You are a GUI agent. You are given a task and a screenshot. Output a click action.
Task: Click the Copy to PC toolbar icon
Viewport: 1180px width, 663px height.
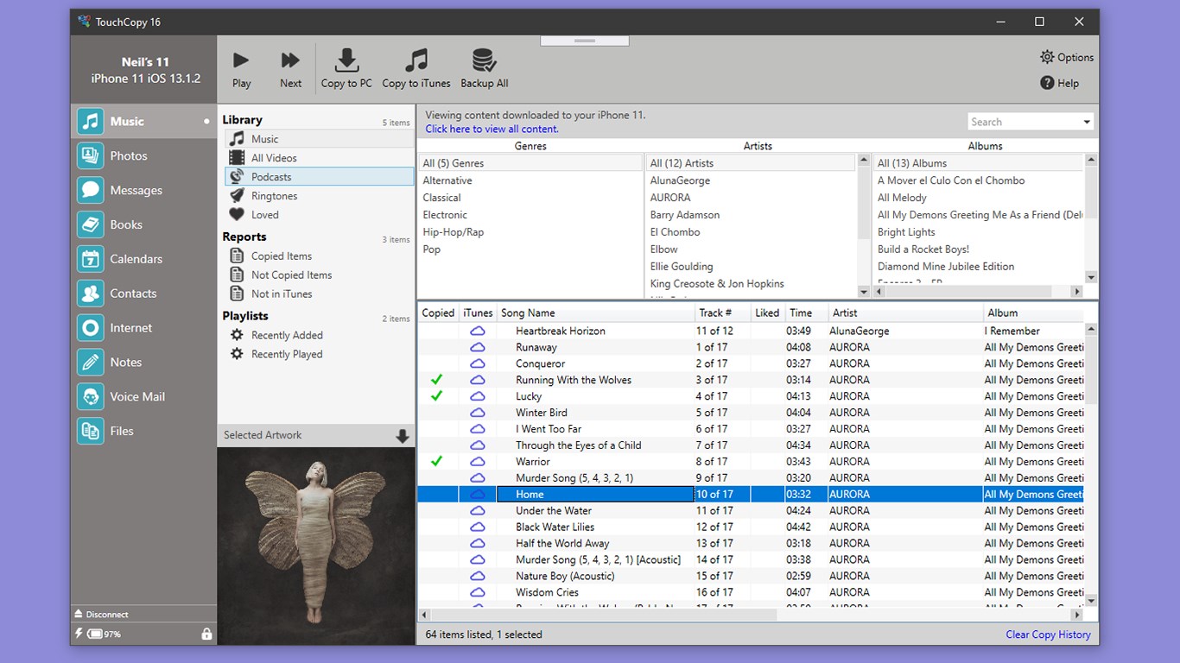coord(346,67)
